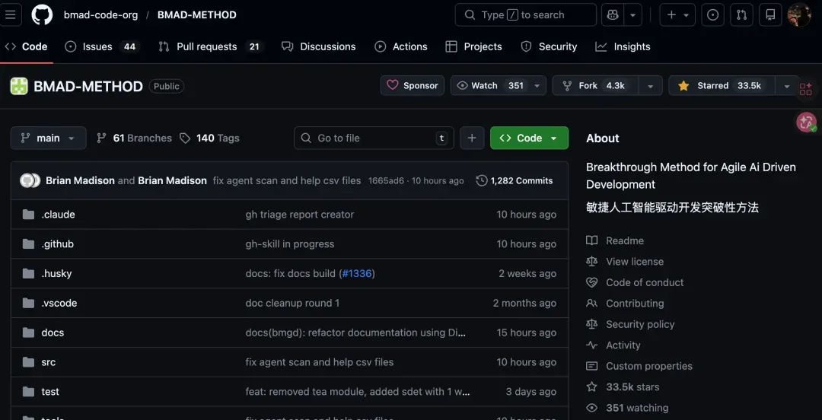Open the .github folder
Screen dimensions: 822x420
58,243
